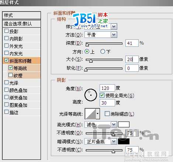Uncheck 使用全局光 checkbox
Screen dimensions: 173x162
pyautogui.click(x=102, y=95)
